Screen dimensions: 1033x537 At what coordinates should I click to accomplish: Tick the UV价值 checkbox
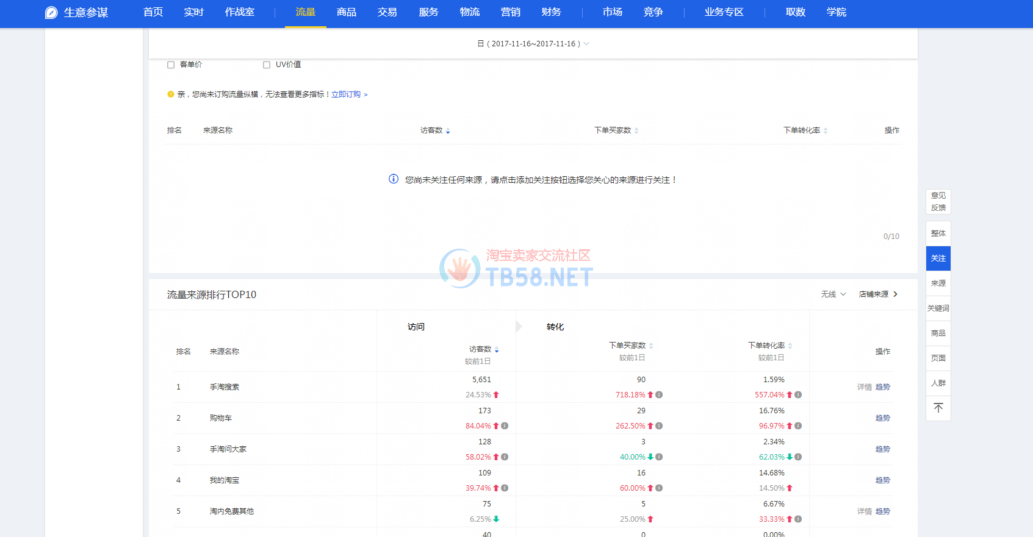click(x=267, y=65)
